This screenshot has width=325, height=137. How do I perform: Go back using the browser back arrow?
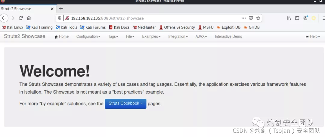4,18
